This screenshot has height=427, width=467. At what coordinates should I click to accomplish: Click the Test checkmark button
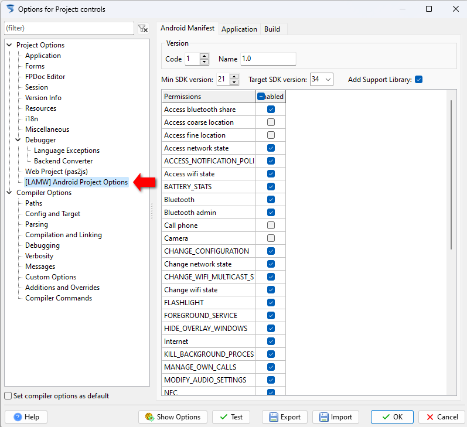coord(231,417)
